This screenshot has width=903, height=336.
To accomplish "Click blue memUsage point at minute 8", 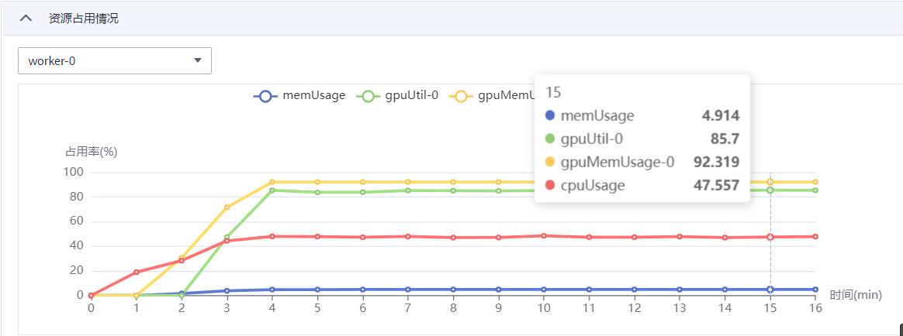I will (x=453, y=290).
